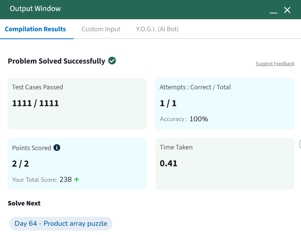
Task: Click the 2 / 2 points value
Action: click(x=20, y=164)
